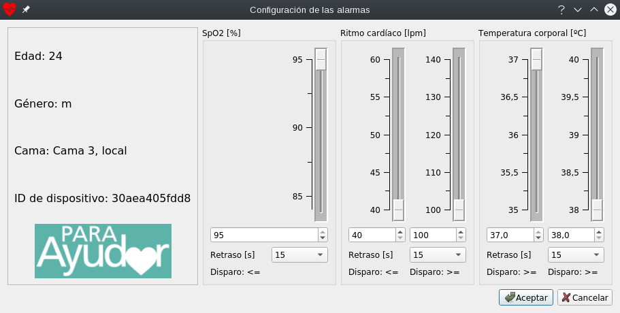620x313 pixels.
Task: Increase the lower temperature limit of 37,0
Action: 536,231
